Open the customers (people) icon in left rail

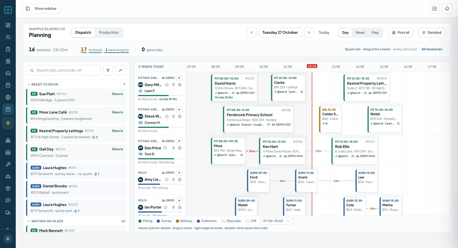[x=8, y=37]
